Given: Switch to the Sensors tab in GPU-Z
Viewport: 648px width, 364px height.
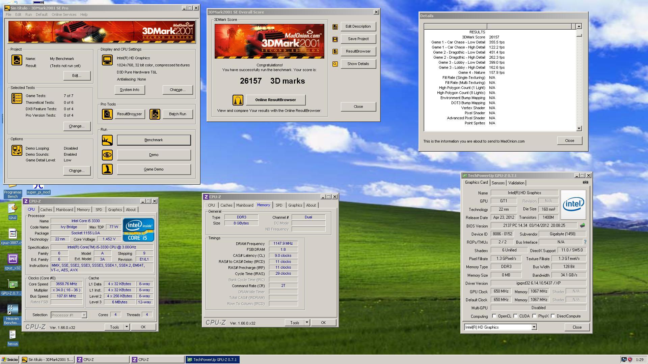Looking at the screenshot, I should 498,183.
